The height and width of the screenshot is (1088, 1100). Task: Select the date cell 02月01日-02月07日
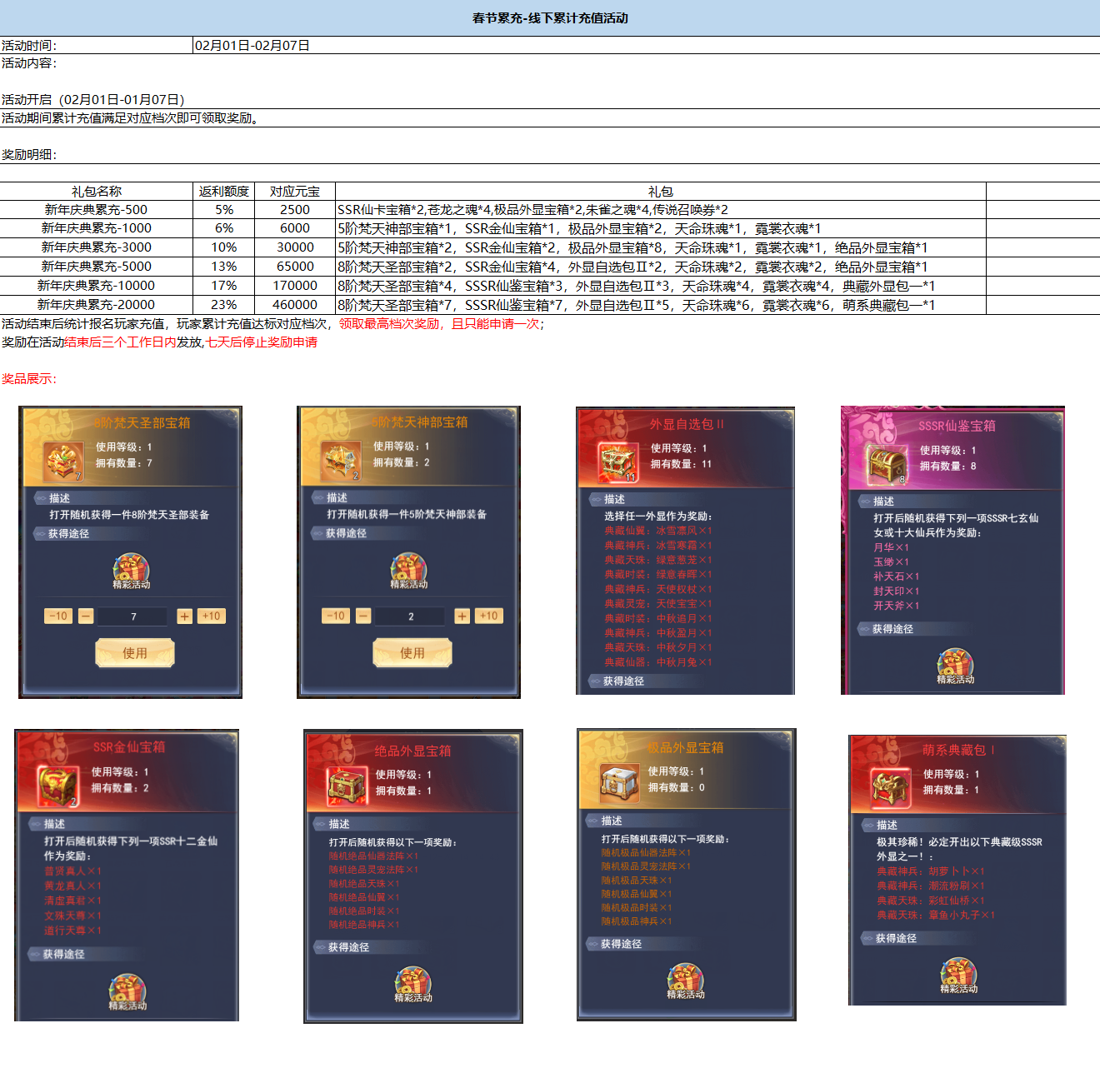tap(252, 45)
